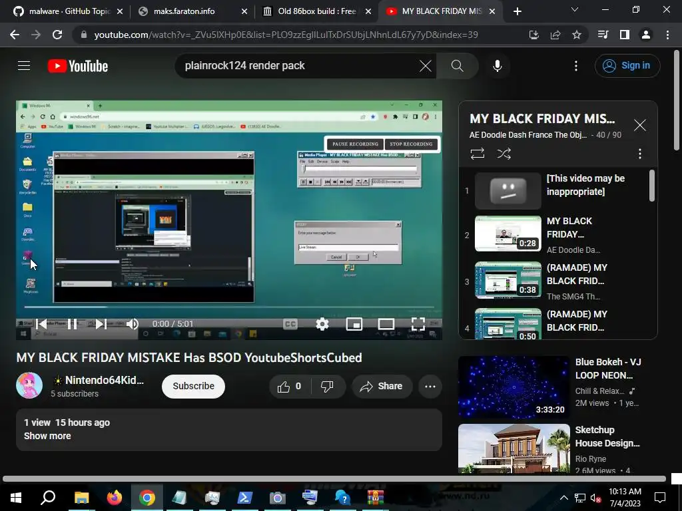Skip to next video in player
Screen dimensions: 682x511
101,324
